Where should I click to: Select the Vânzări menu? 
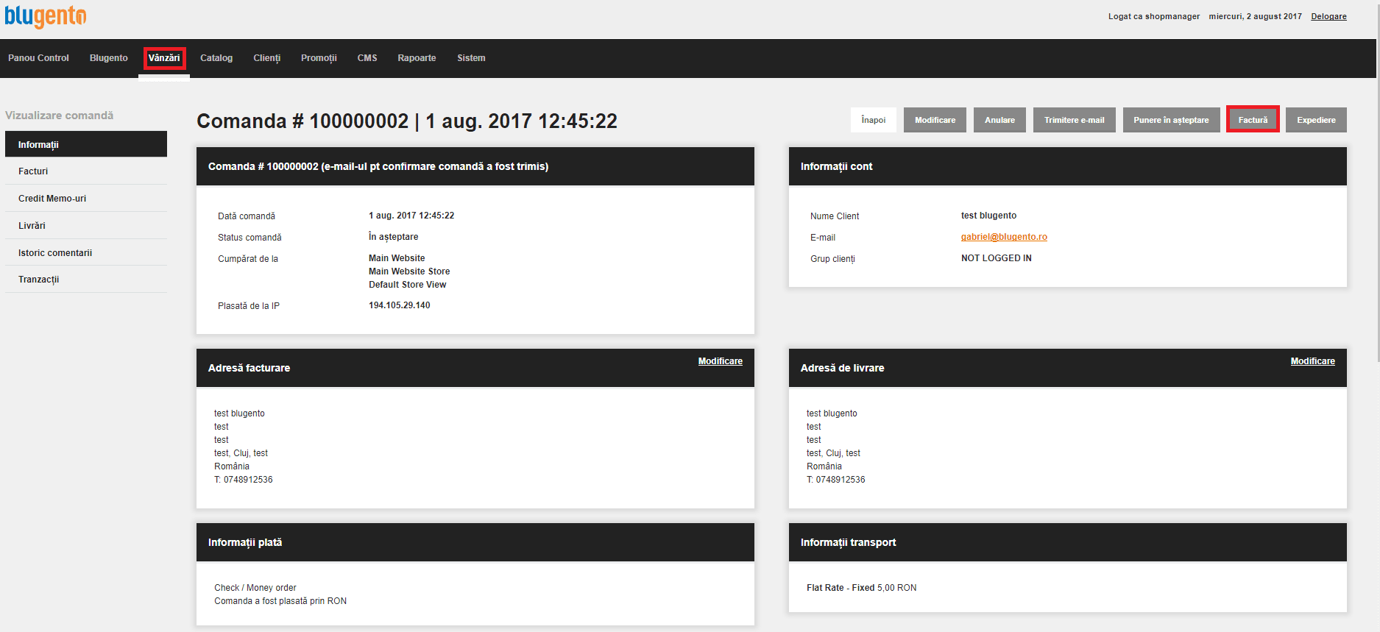pyautogui.click(x=164, y=58)
